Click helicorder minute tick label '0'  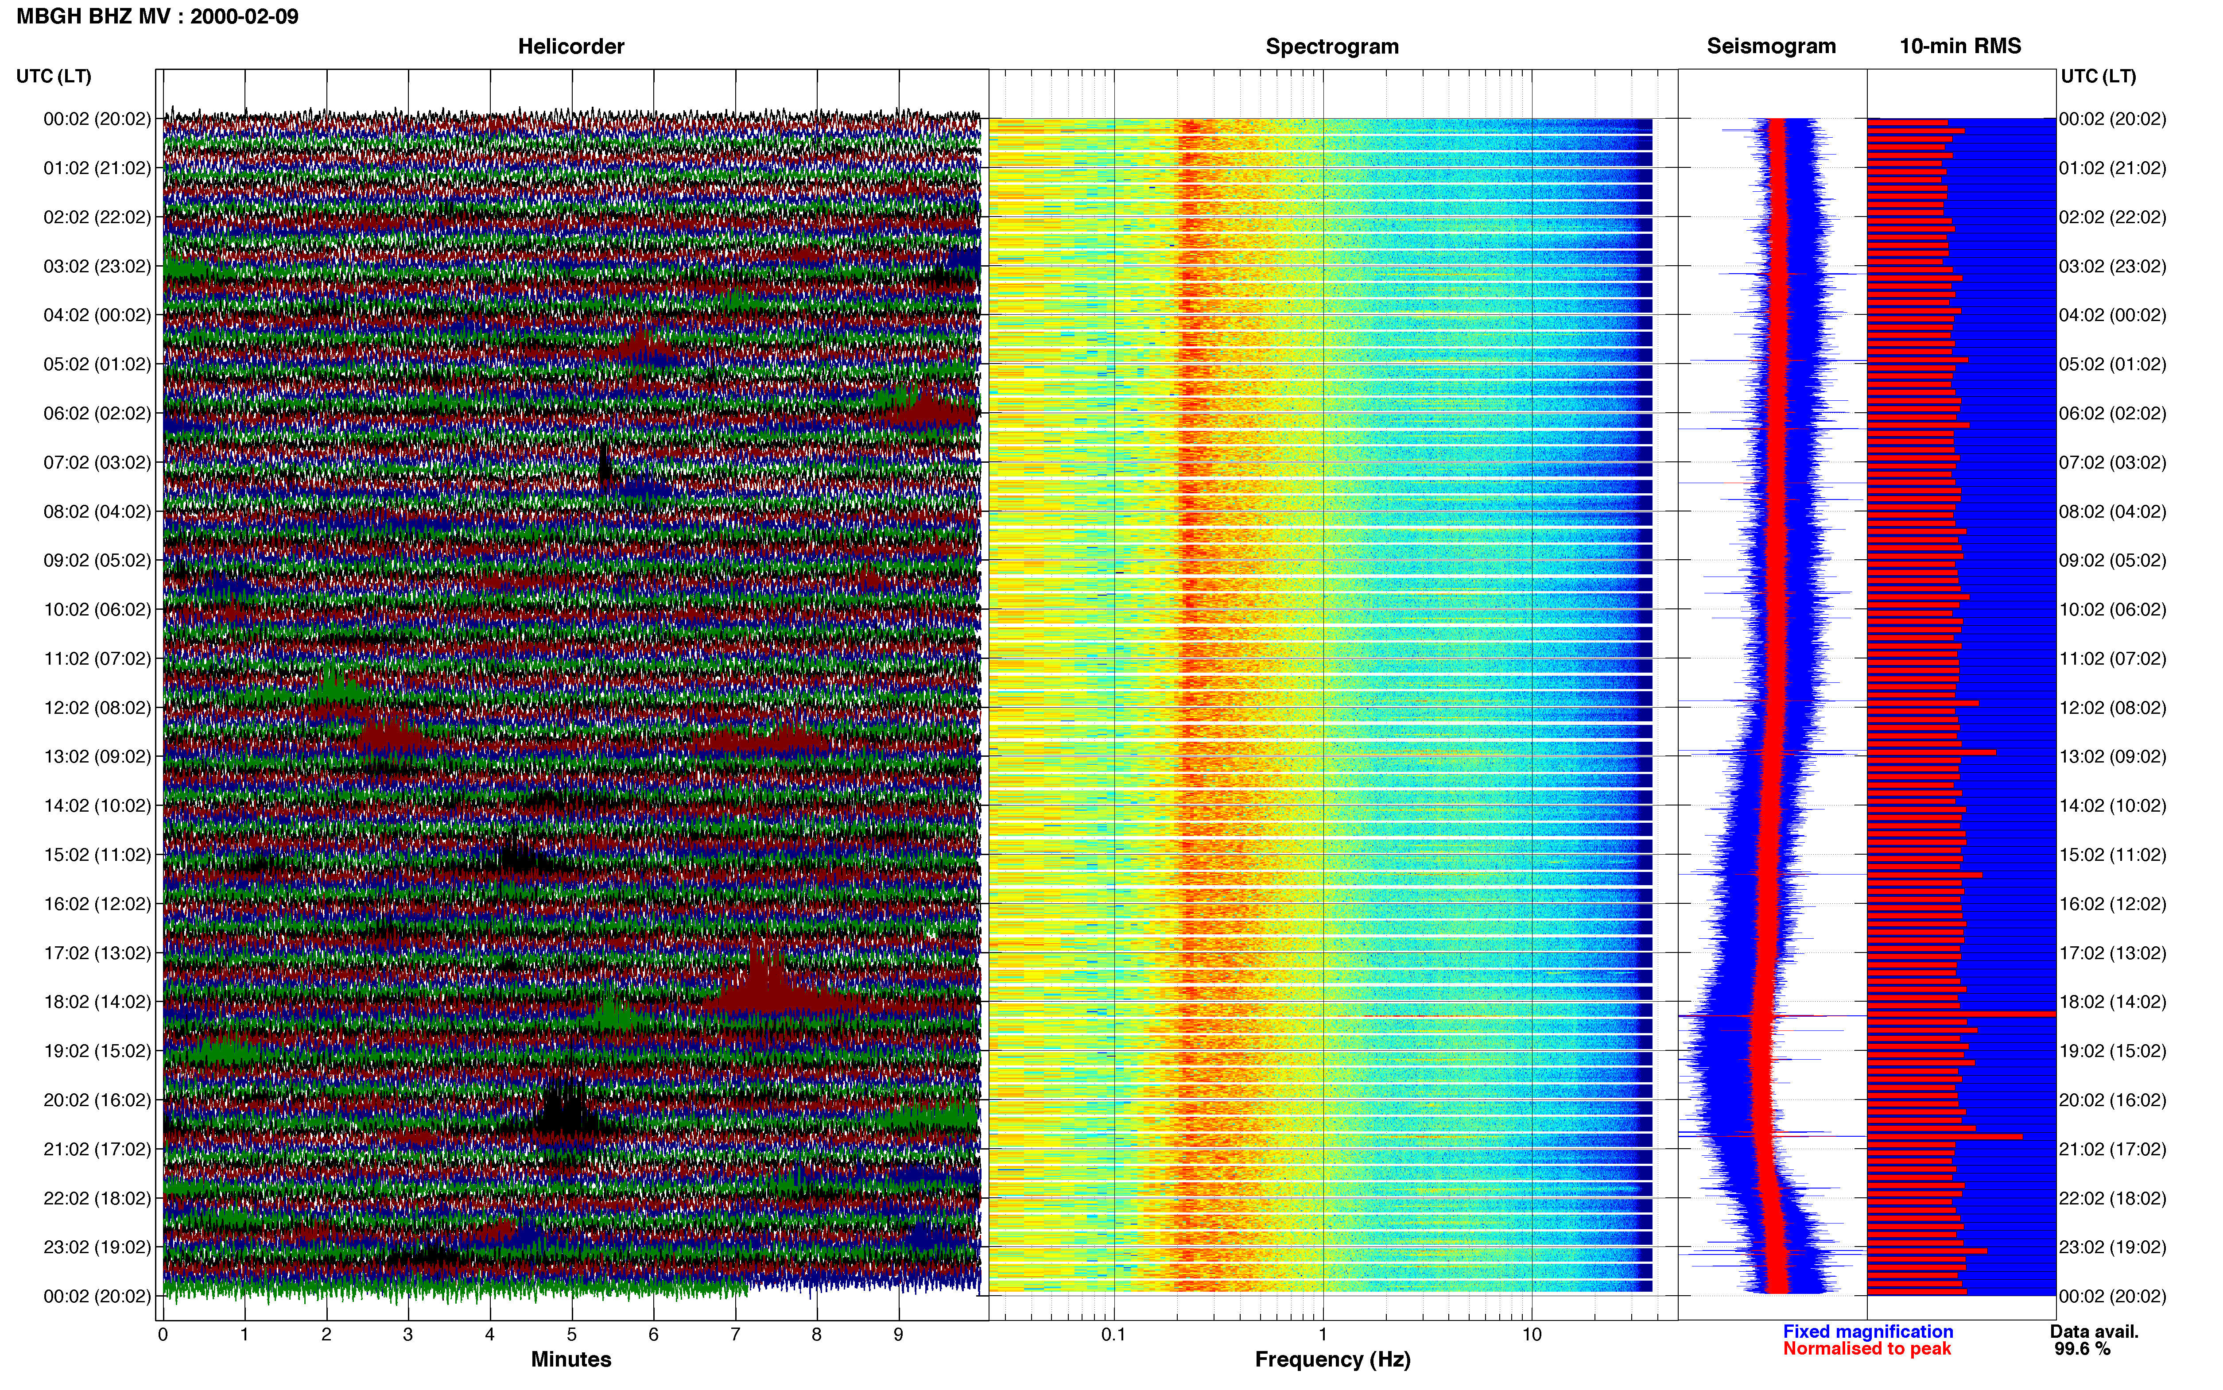pos(163,1335)
